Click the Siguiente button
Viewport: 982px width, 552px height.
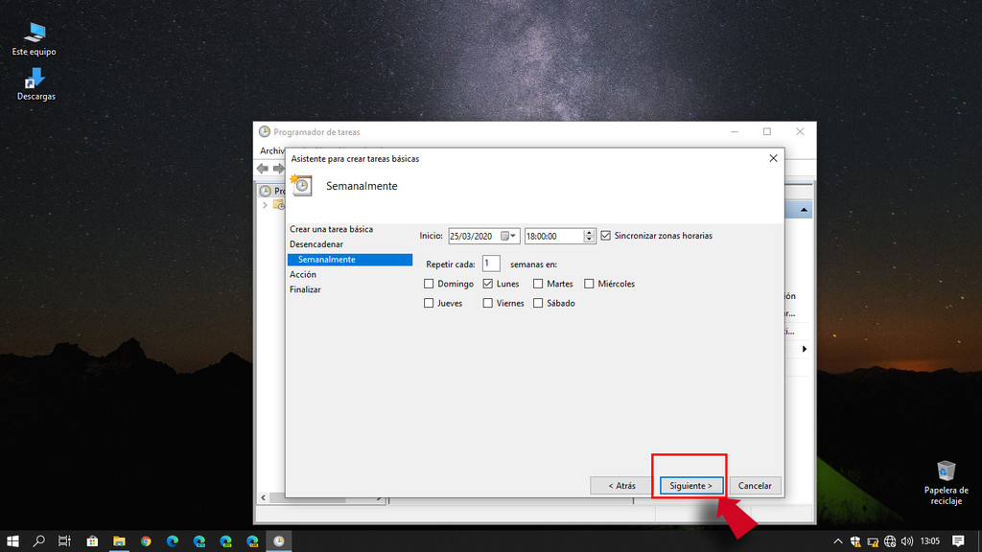pos(690,486)
